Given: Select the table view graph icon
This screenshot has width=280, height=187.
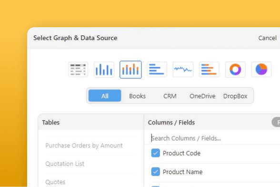Looking at the screenshot, I should 78,70.
